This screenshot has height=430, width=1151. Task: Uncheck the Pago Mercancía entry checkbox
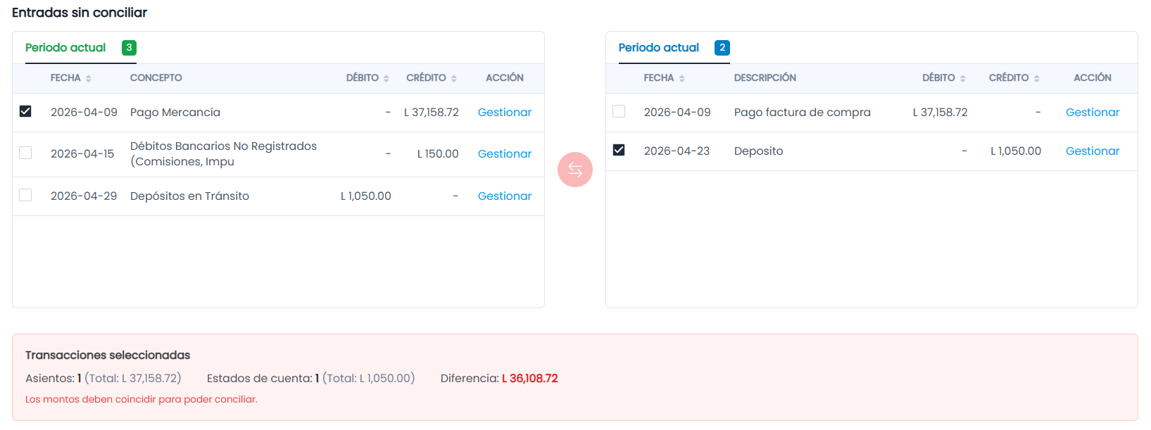[25, 111]
